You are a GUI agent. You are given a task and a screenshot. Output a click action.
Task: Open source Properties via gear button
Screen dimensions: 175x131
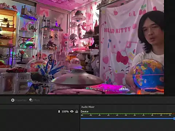(19, 100)
